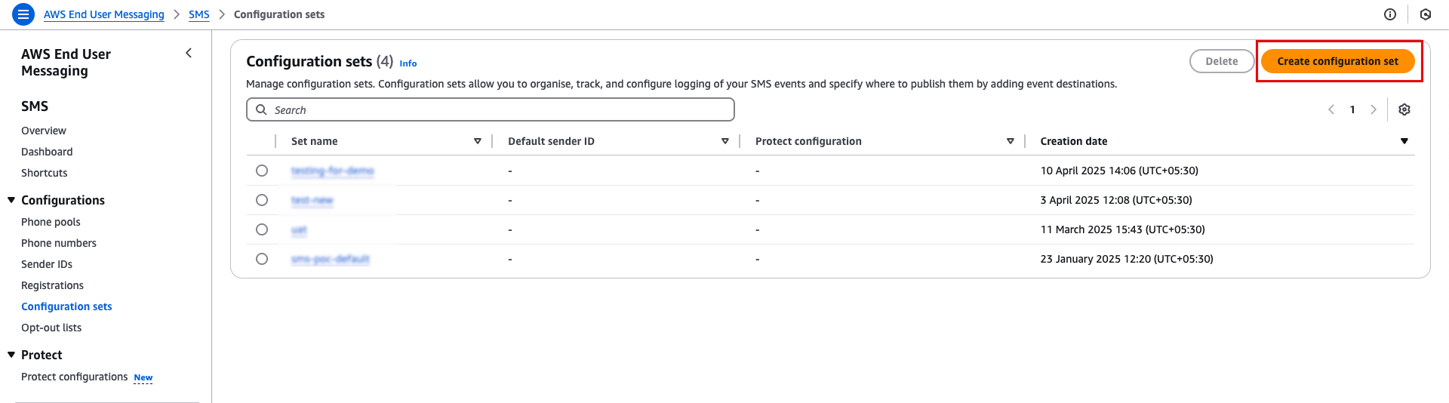Viewport: 1449px width, 403px height.
Task: Go to Phone numbers
Action: 59,243
